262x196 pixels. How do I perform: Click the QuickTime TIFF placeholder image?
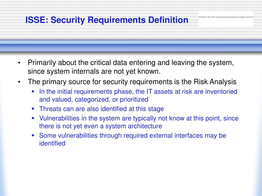226,18
